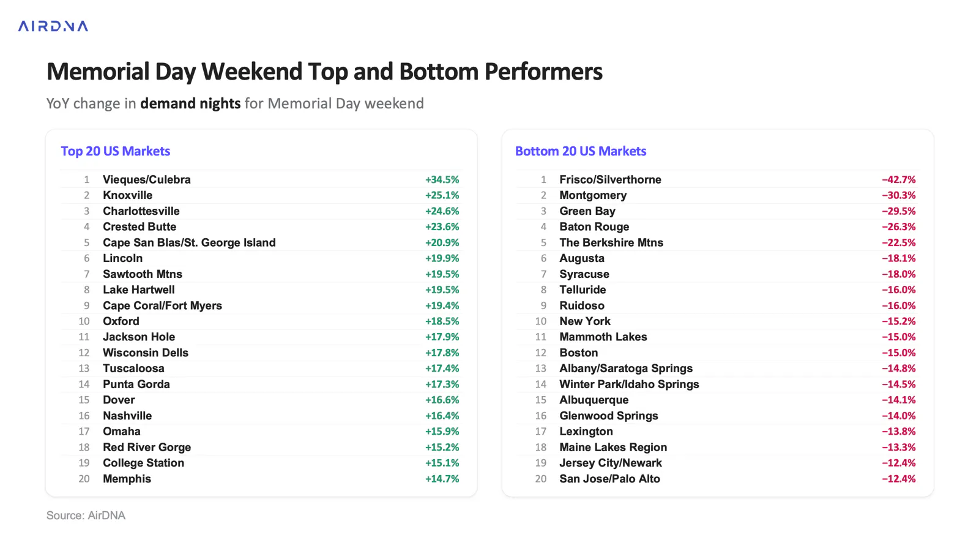Screen dimensions: 979x551
Task: Select Red River Gorge market name
Action: click(147, 448)
